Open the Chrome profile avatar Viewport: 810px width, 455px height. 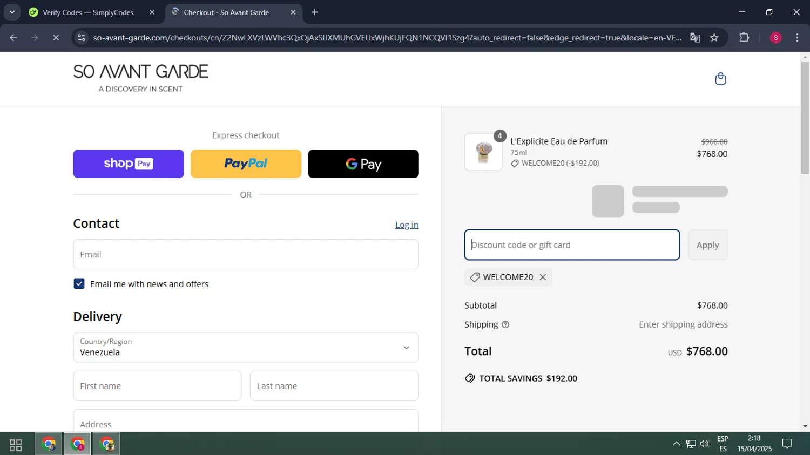(x=775, y=38)
